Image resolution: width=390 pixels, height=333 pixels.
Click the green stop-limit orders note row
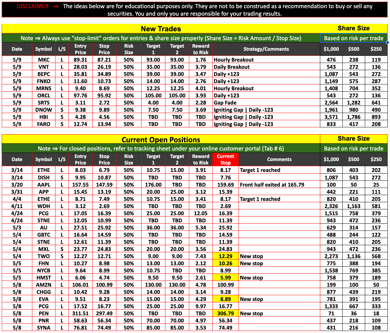point(161,38)
